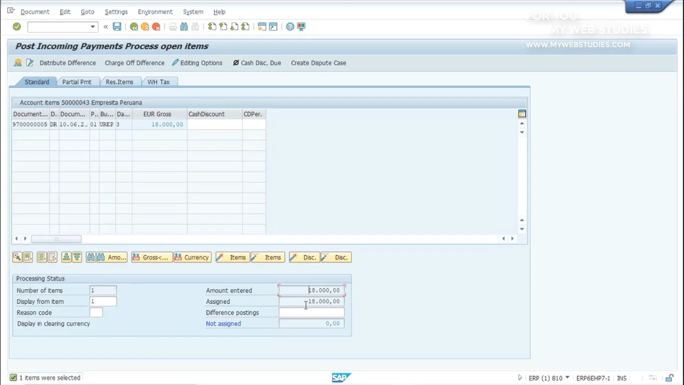Switch to the Partial Pmt tab
This screenshot has width=684, height=385.
(77, 82)
